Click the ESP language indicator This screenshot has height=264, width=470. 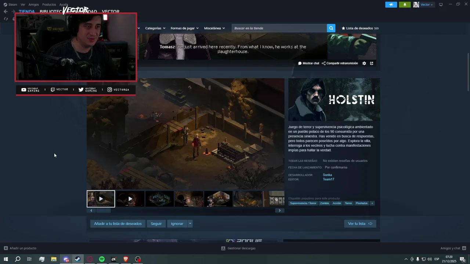tap(437, 259)
